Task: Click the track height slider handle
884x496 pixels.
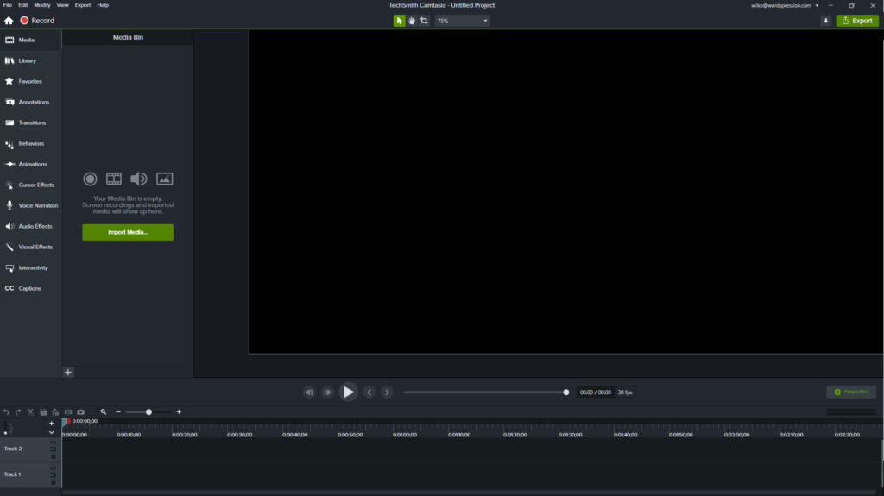Action: [x=6, y=433]
